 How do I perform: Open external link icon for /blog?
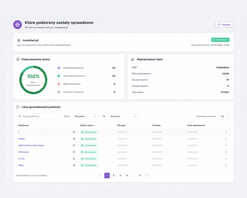pos(74,165)
